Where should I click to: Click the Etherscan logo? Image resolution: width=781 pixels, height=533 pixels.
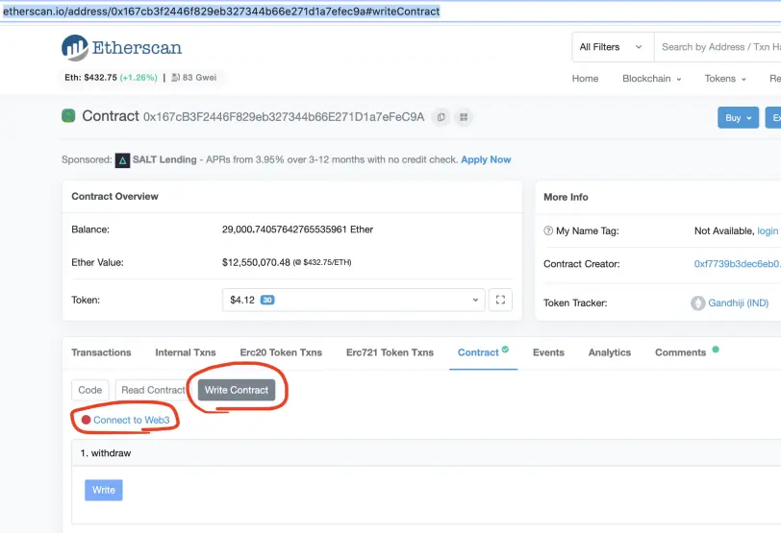pyautogui.click(x=121, y=48)
